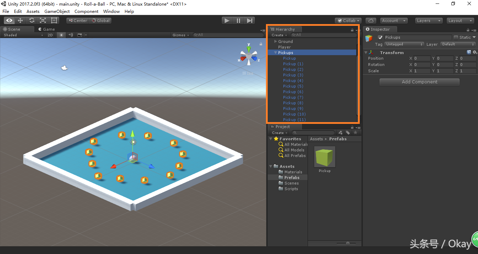Click the Step frame button

coord(249,21)
